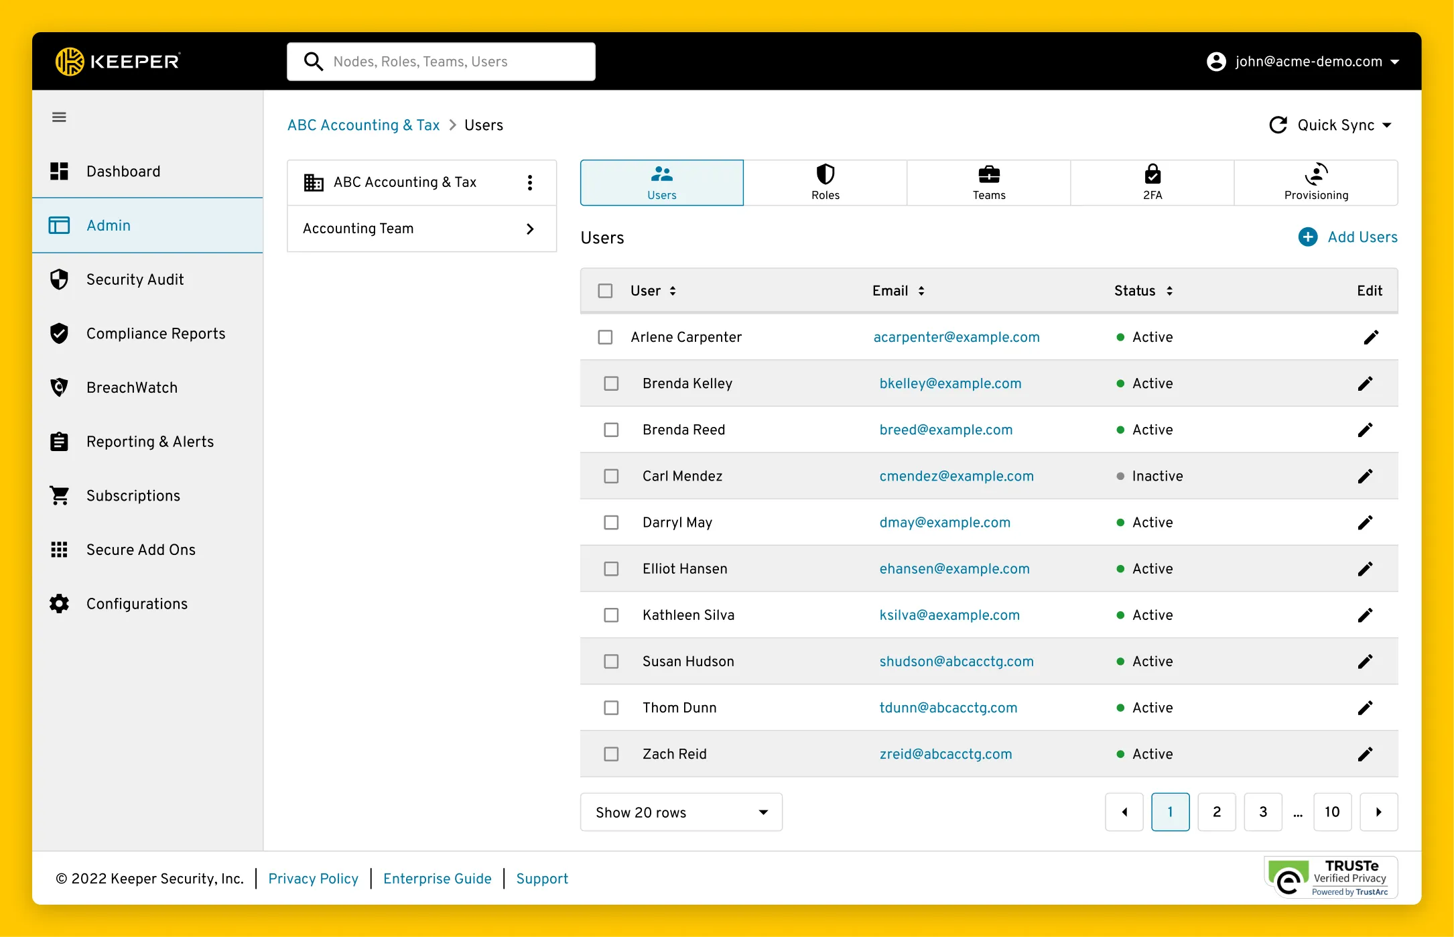Click the BreachWatch shield icon
Image resolution: width=1454 pixels, height=937 pixels.
[60, 387]
